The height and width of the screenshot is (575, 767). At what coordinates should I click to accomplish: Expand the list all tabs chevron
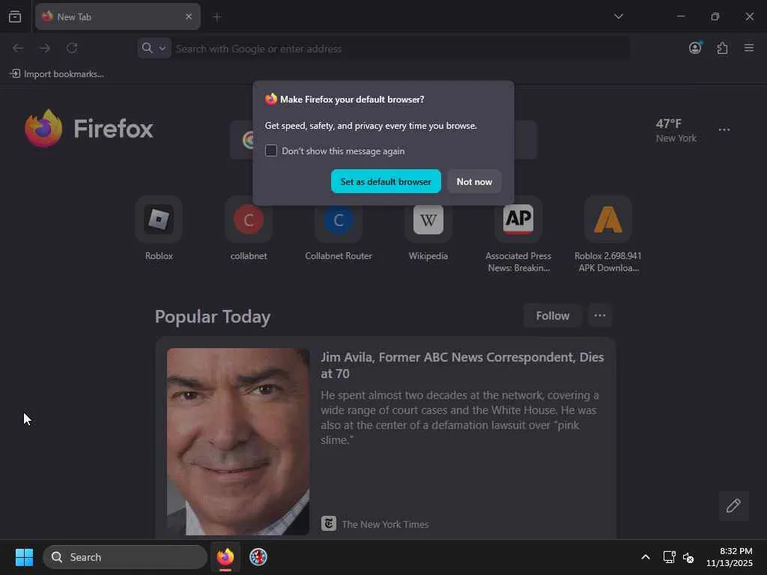[619, 16]
